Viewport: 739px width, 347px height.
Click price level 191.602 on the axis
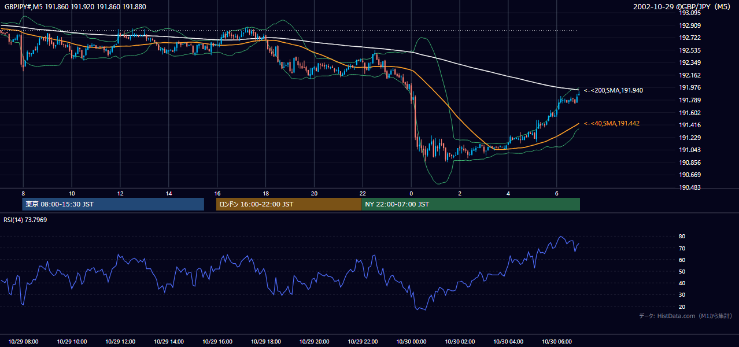tap(689, 113)
